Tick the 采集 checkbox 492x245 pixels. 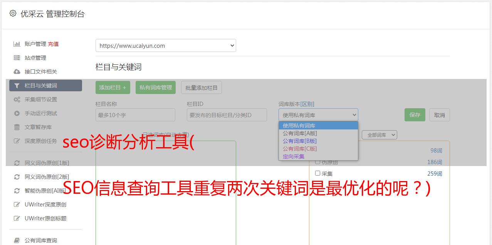(x=318, y=173)
